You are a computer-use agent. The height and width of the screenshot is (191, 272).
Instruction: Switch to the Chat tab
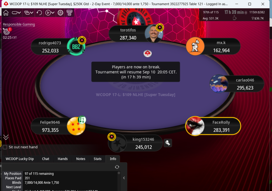(45, 159)
